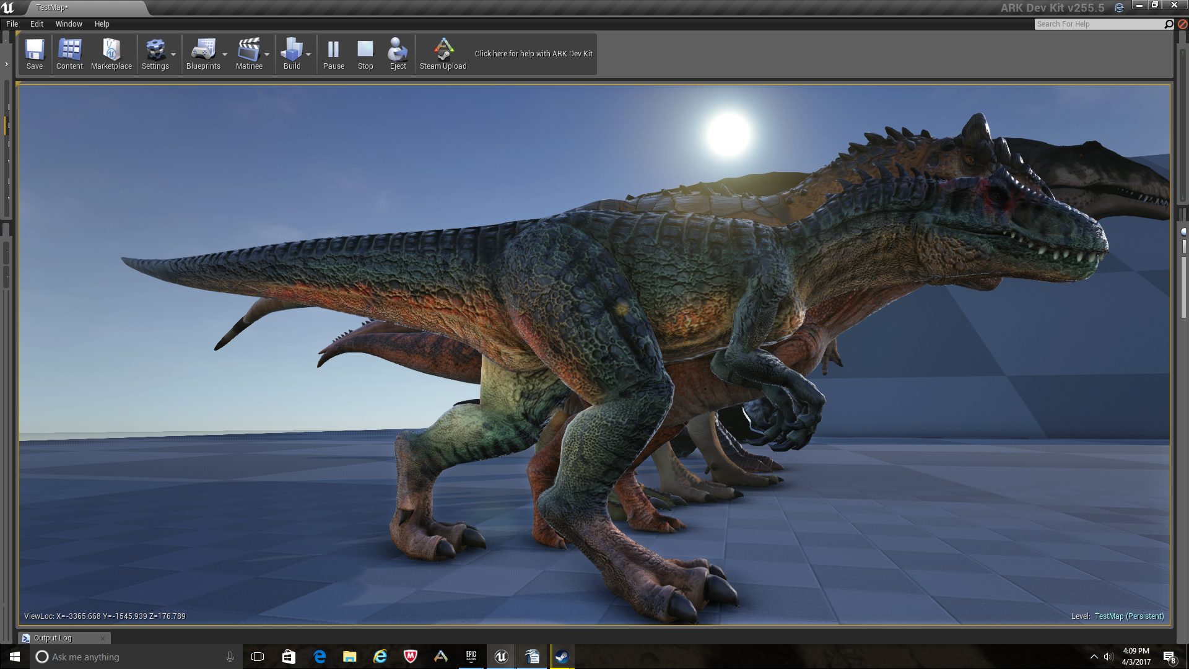1189x669 pixels.
Task: Expand the Blueprints dropdown arrow
Action: tap(225, 55)
